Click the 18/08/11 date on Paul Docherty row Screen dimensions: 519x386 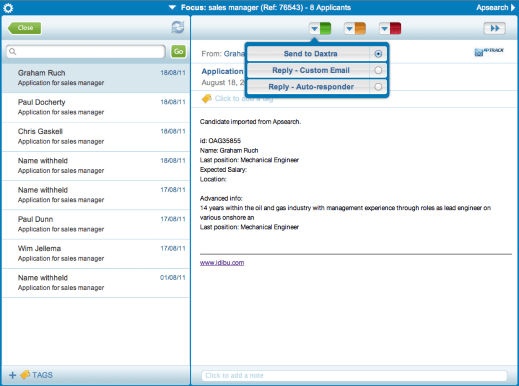tap(173, 102)
